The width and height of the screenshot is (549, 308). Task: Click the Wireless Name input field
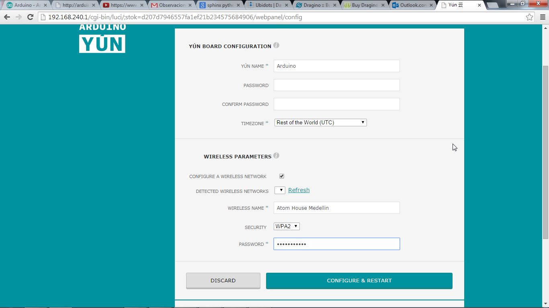[337, 208]
